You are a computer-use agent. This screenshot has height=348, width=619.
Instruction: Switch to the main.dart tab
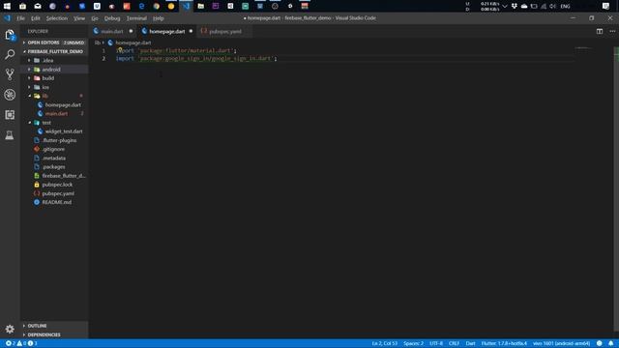tap(112, 31)
